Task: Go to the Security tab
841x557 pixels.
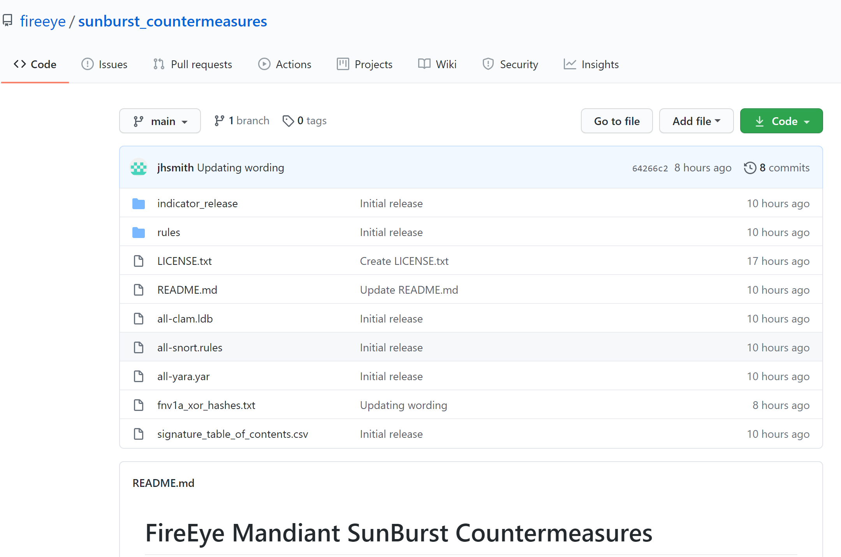Action: coord(510,64)
